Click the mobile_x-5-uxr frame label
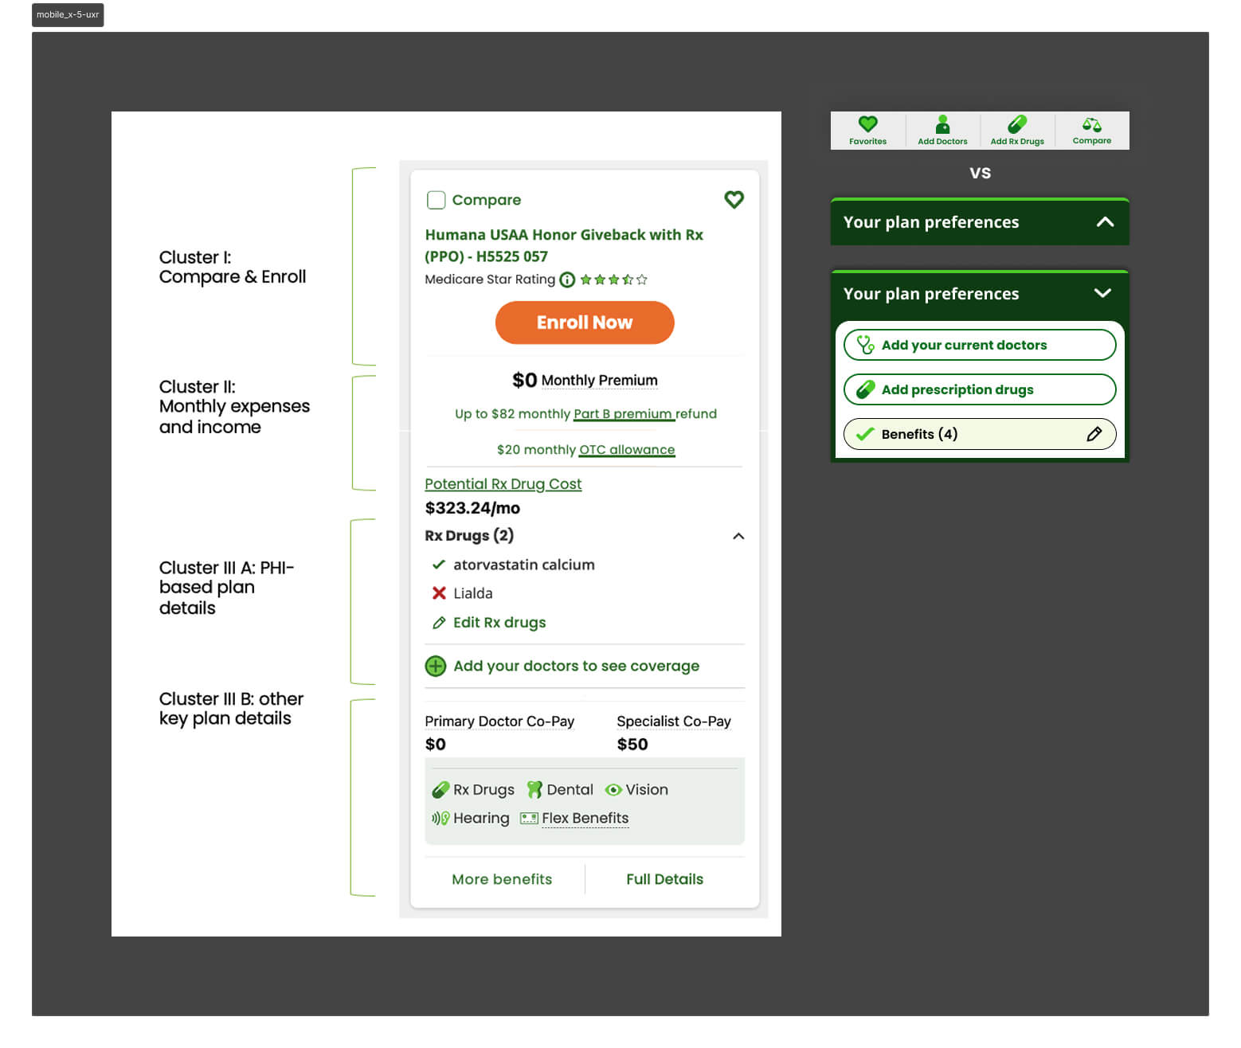 pos(68,15)
